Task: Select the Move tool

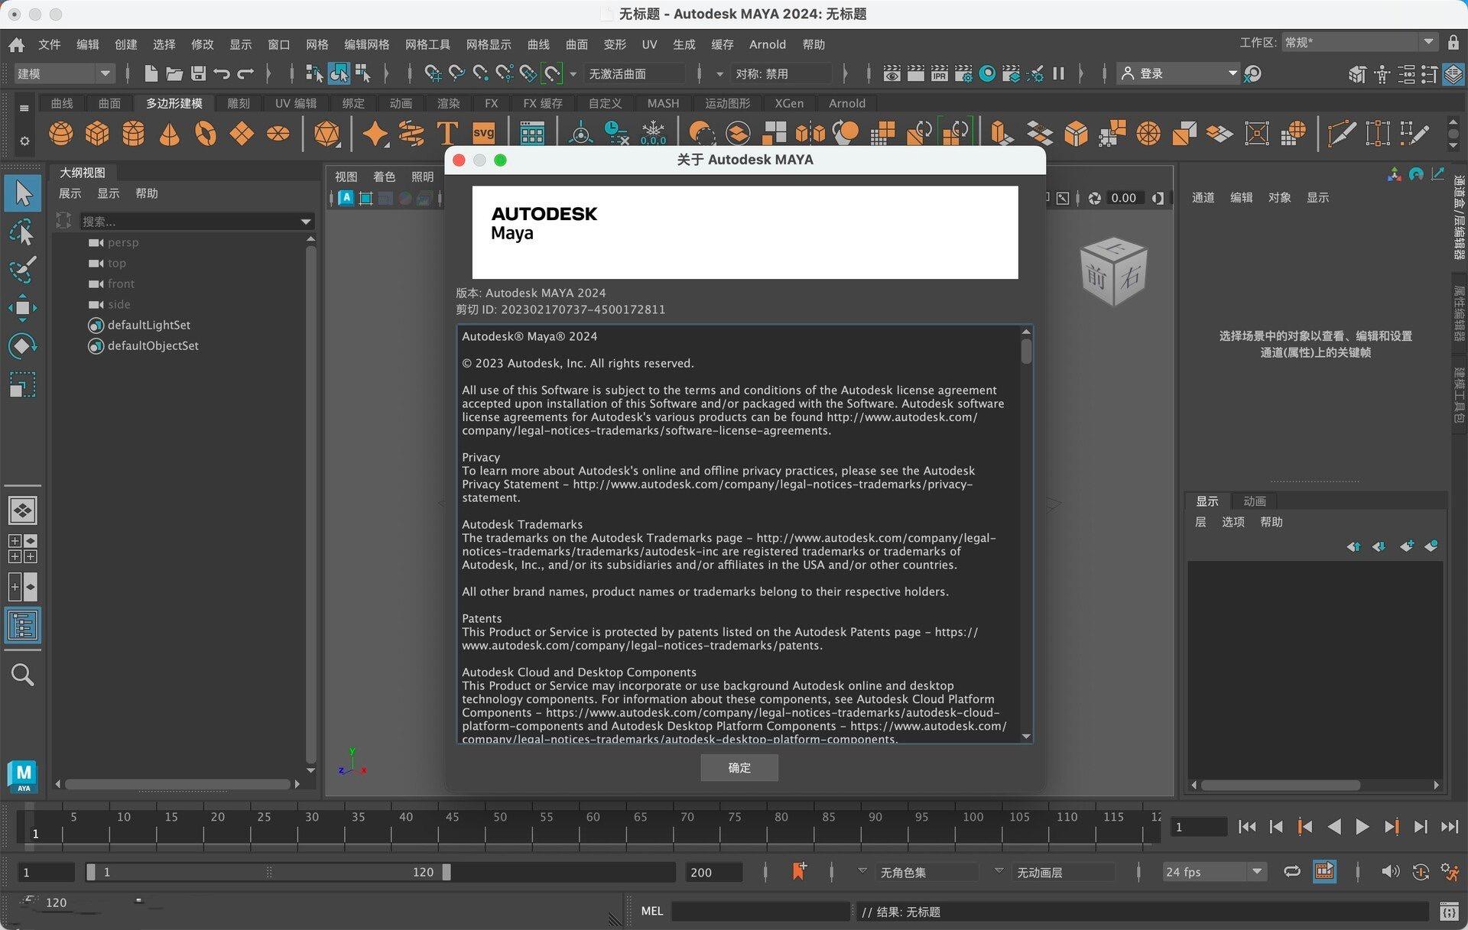Action: 23,308
